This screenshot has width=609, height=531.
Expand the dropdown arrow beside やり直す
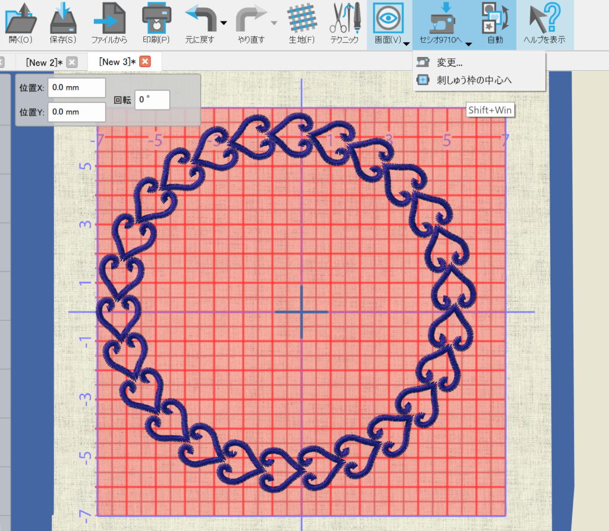(274, 23)
